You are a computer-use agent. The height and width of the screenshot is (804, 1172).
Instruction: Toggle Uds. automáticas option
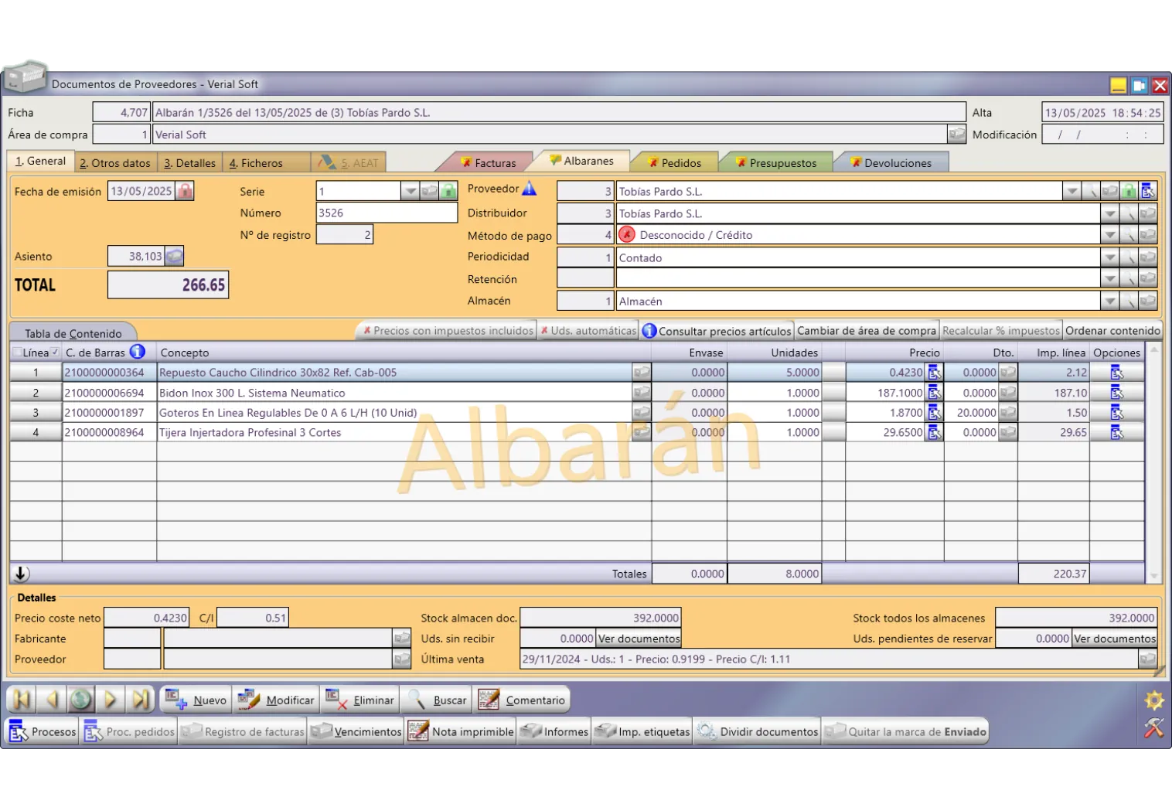pyautogui.click(x=588, y=331)
